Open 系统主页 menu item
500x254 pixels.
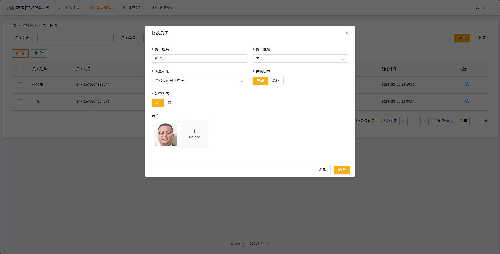(x=69, y=8)
